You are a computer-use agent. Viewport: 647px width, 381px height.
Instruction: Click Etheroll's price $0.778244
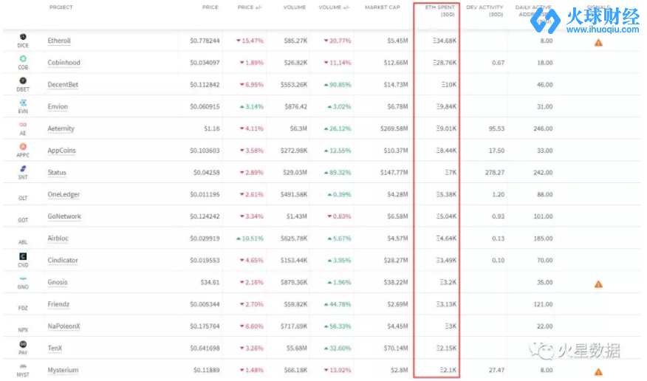click(205, 41)
